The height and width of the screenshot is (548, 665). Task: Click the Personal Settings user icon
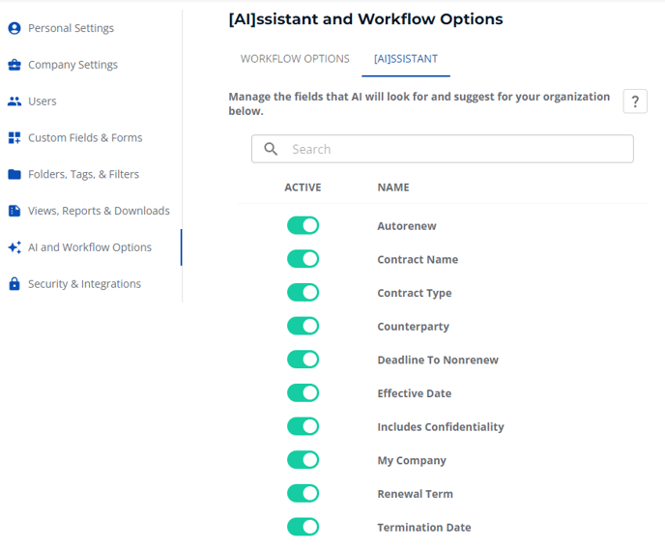click(x=14, y=28)
